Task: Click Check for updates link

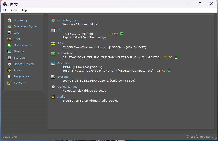Action: (200, 137)
